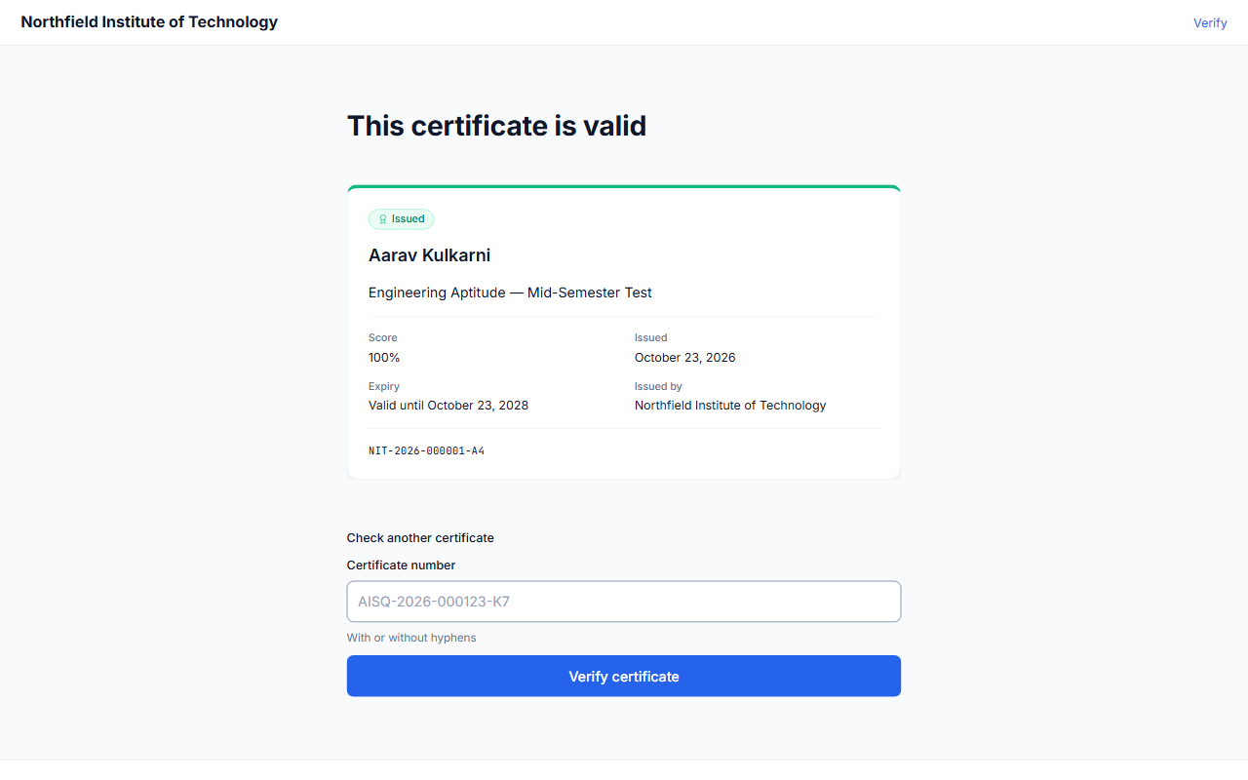Screen dimensions: 1248x780
Task: Click the Verify link in the header
Action: pos(1210,22)
